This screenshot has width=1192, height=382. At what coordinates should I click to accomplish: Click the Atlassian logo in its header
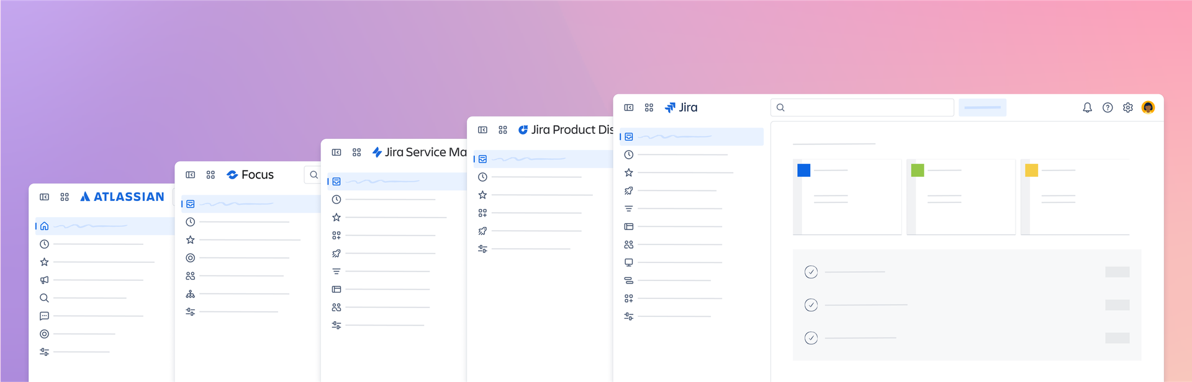(x=122, y=197)
